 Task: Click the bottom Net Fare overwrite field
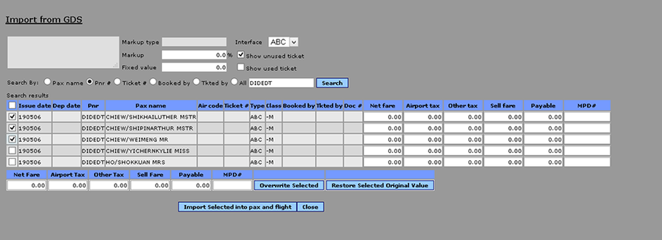coord(26,185)
